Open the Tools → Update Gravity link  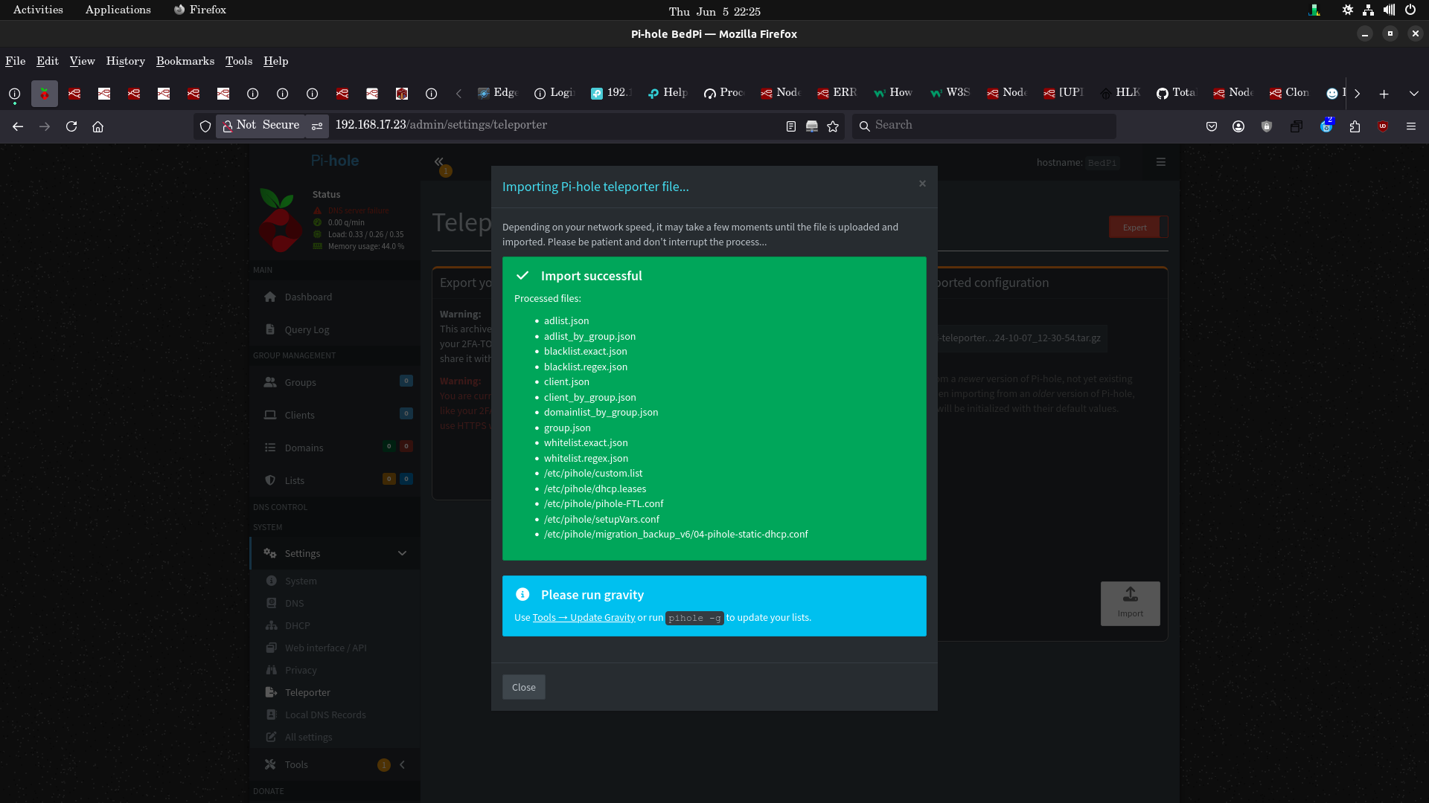click(584, 617)
